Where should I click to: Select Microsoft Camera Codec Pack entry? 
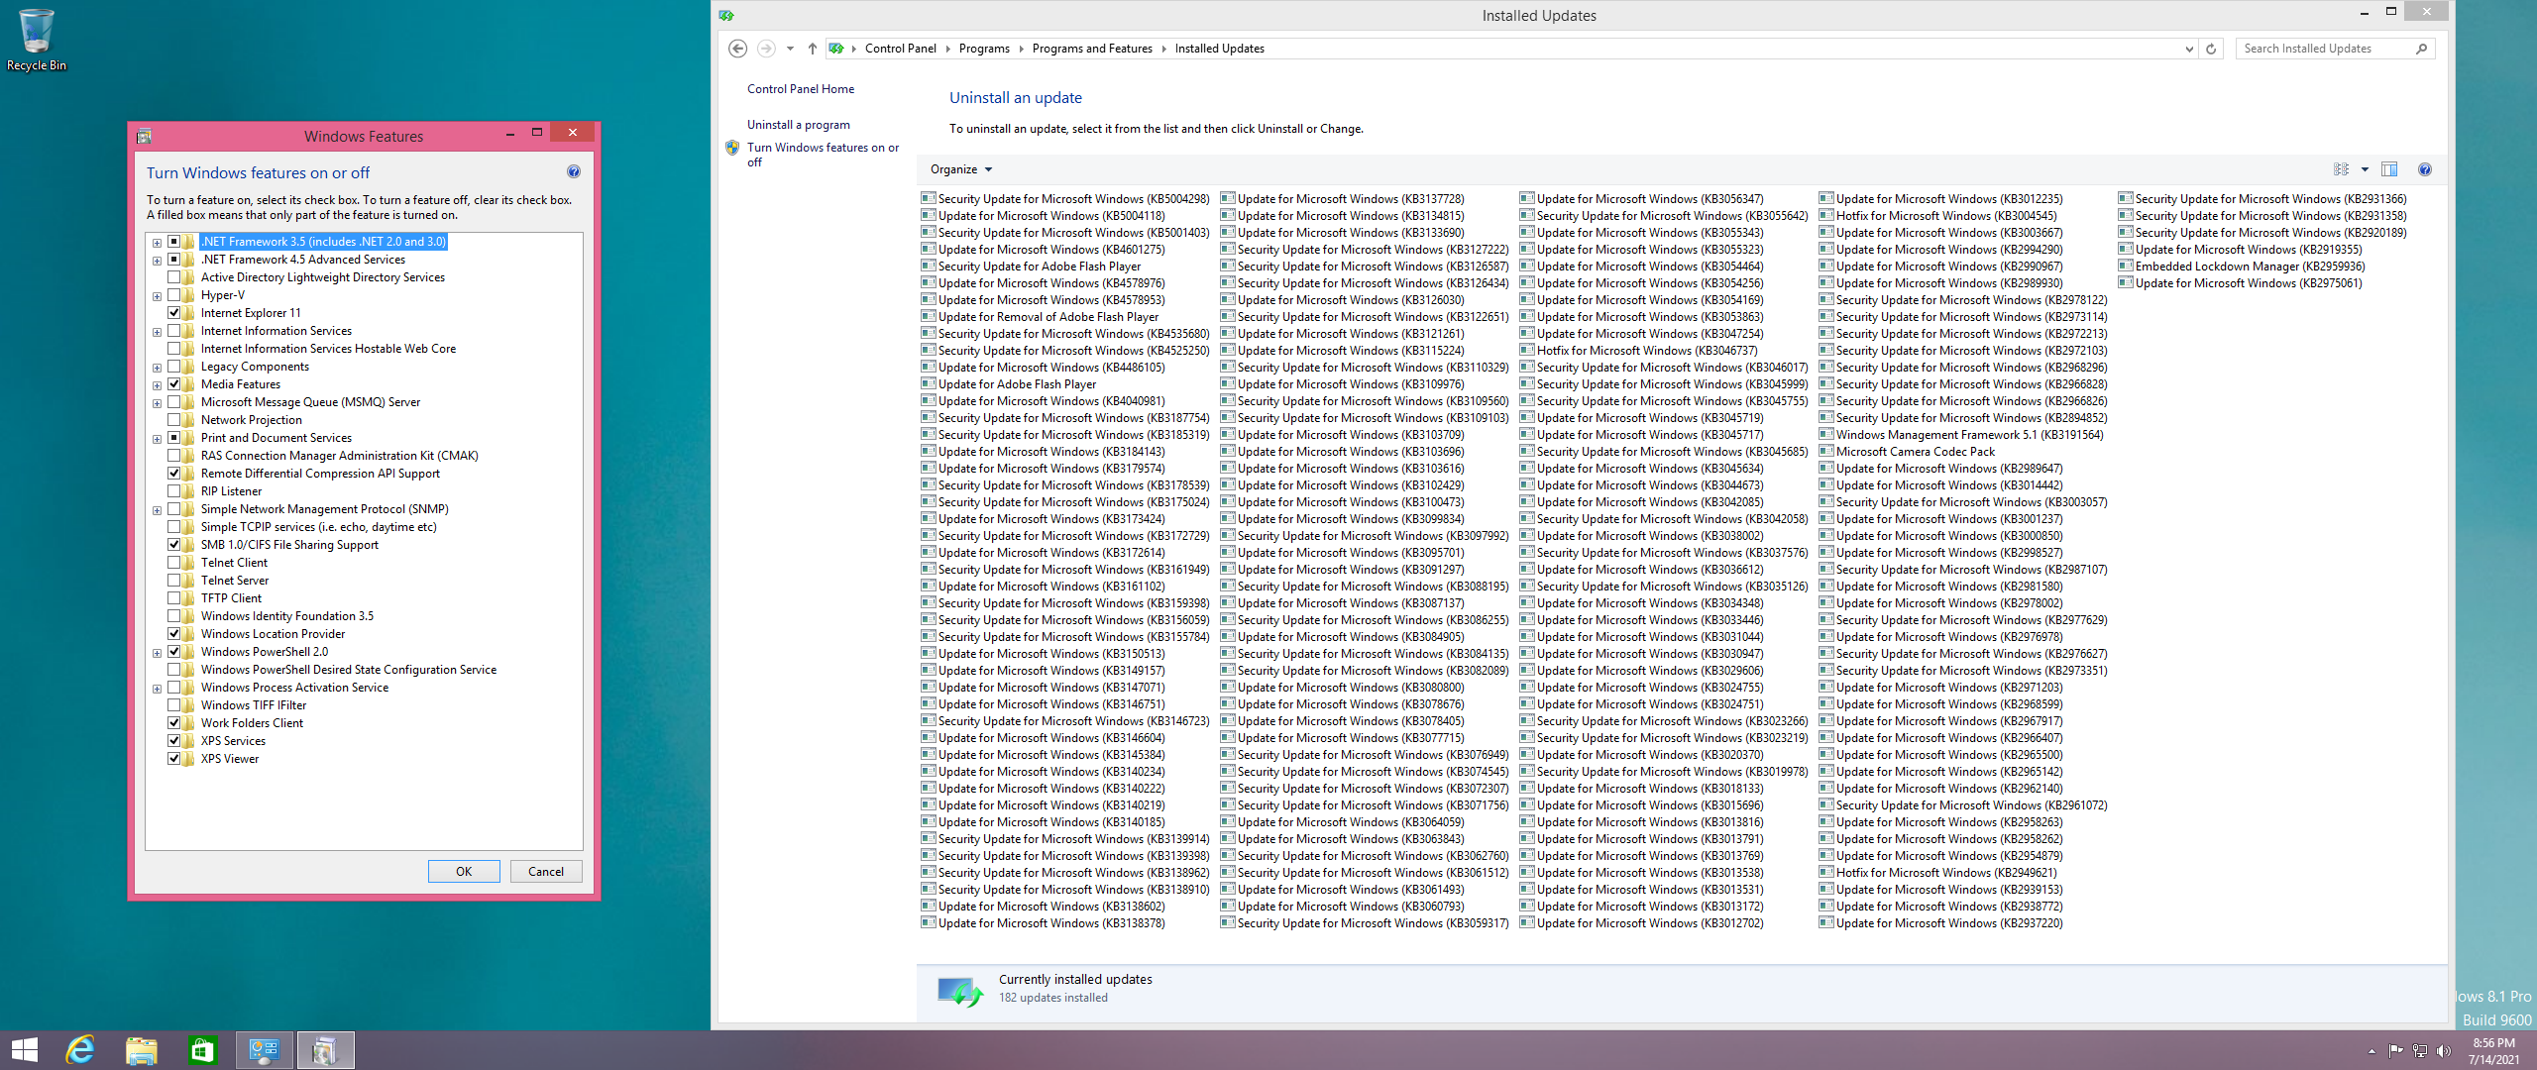[1907, 452]
